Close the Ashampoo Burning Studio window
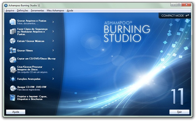 (x=186, y=5)
